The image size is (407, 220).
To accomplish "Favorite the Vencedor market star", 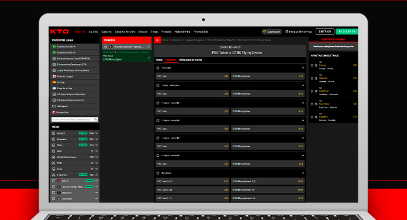I will (158, 68).
